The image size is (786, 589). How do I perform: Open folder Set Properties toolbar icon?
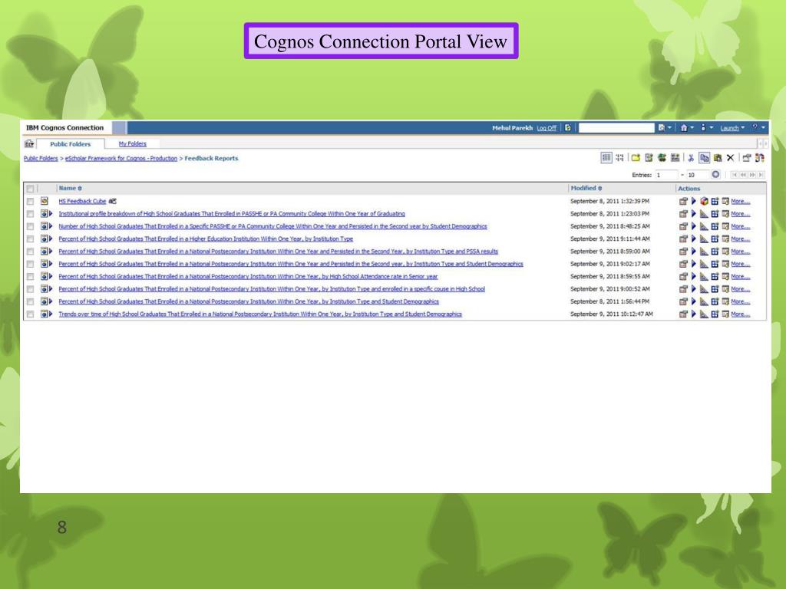pyautogui.click(x=747, y=158)
